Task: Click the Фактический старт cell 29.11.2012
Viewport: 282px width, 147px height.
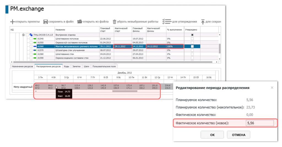Action: (x=123, y=46)
